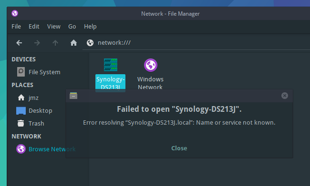Click the globe icon beside network:///
This screenshot has height=186, width=310.
coord(90,43)
